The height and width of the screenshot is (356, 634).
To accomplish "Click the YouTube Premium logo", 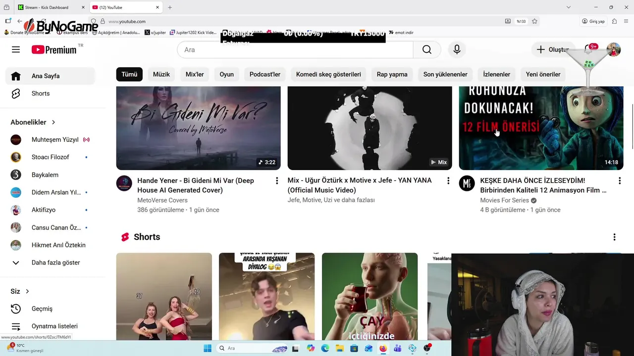I will pyautogui.click(x=54, y=49).
